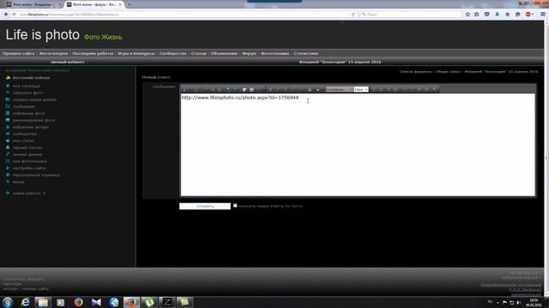The height and width of the screenshot is (308, 549).
Task: Reload the page using the refresh icon
Action: (x=353, y=15)
